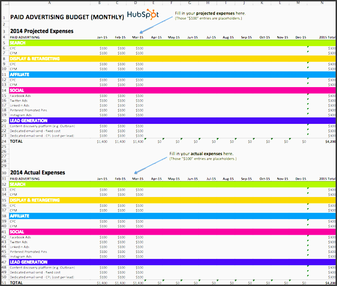Click the pink SOCIAL bar in row 41
Screen dimensions: 337x286
pyautogui.click(x=168, y=232)
